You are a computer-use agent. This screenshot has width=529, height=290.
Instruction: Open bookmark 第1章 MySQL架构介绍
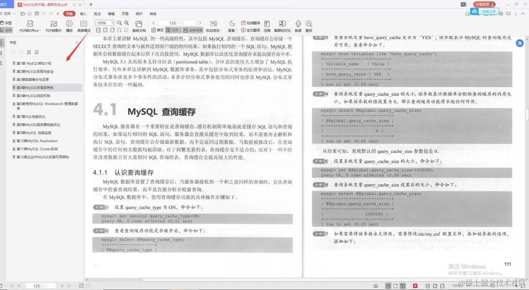[34, 63]
